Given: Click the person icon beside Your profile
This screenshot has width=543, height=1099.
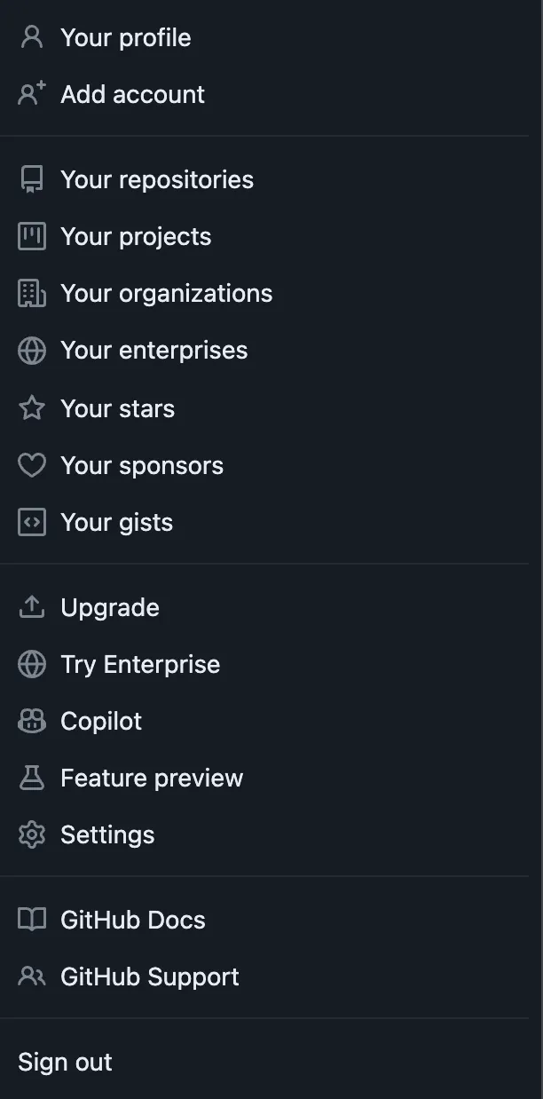Looking at the screenshot, I should pos(32,37).
